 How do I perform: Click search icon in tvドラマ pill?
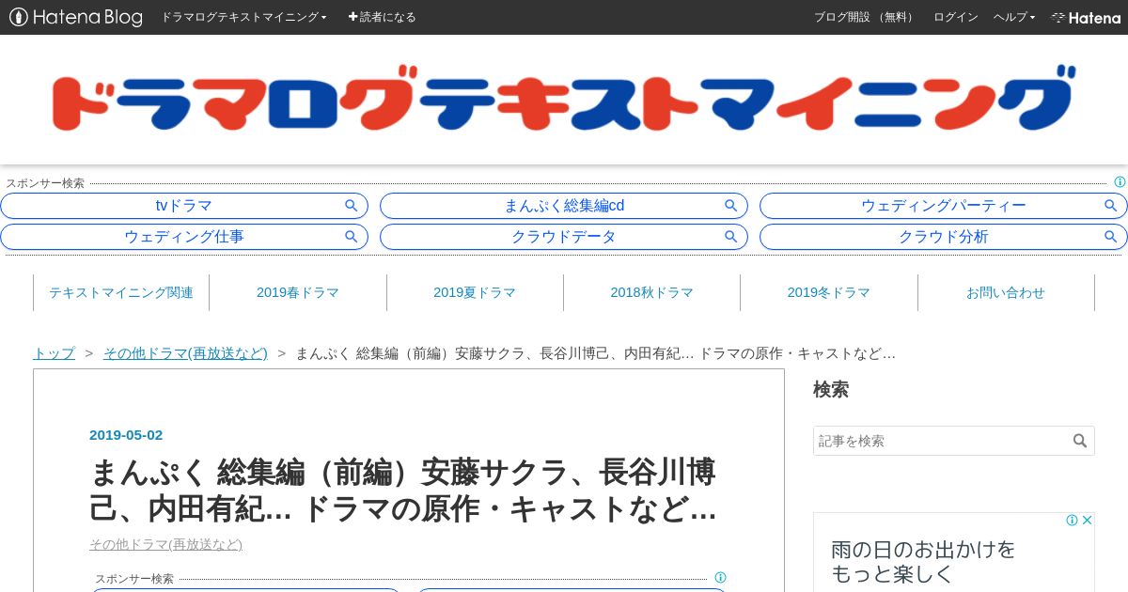352,206
